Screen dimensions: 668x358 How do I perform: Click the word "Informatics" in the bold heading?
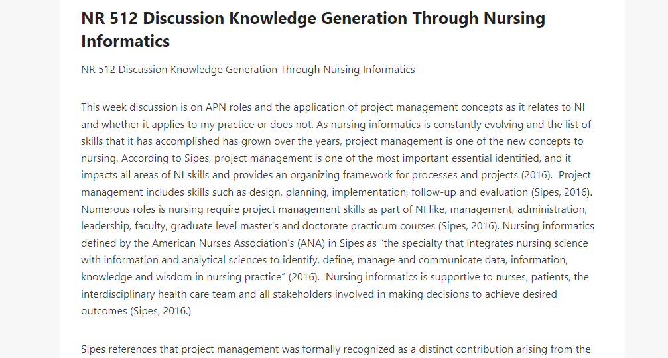tap(125, 42)
